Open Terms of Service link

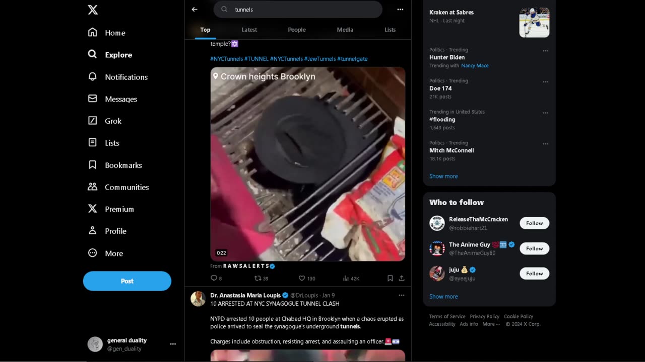[447, 317]
